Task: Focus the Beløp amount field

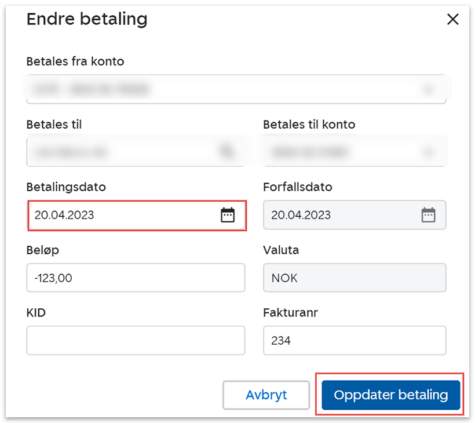Action: (136, 278)
